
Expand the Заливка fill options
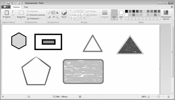pyautogui.click(x=92, y=15)
